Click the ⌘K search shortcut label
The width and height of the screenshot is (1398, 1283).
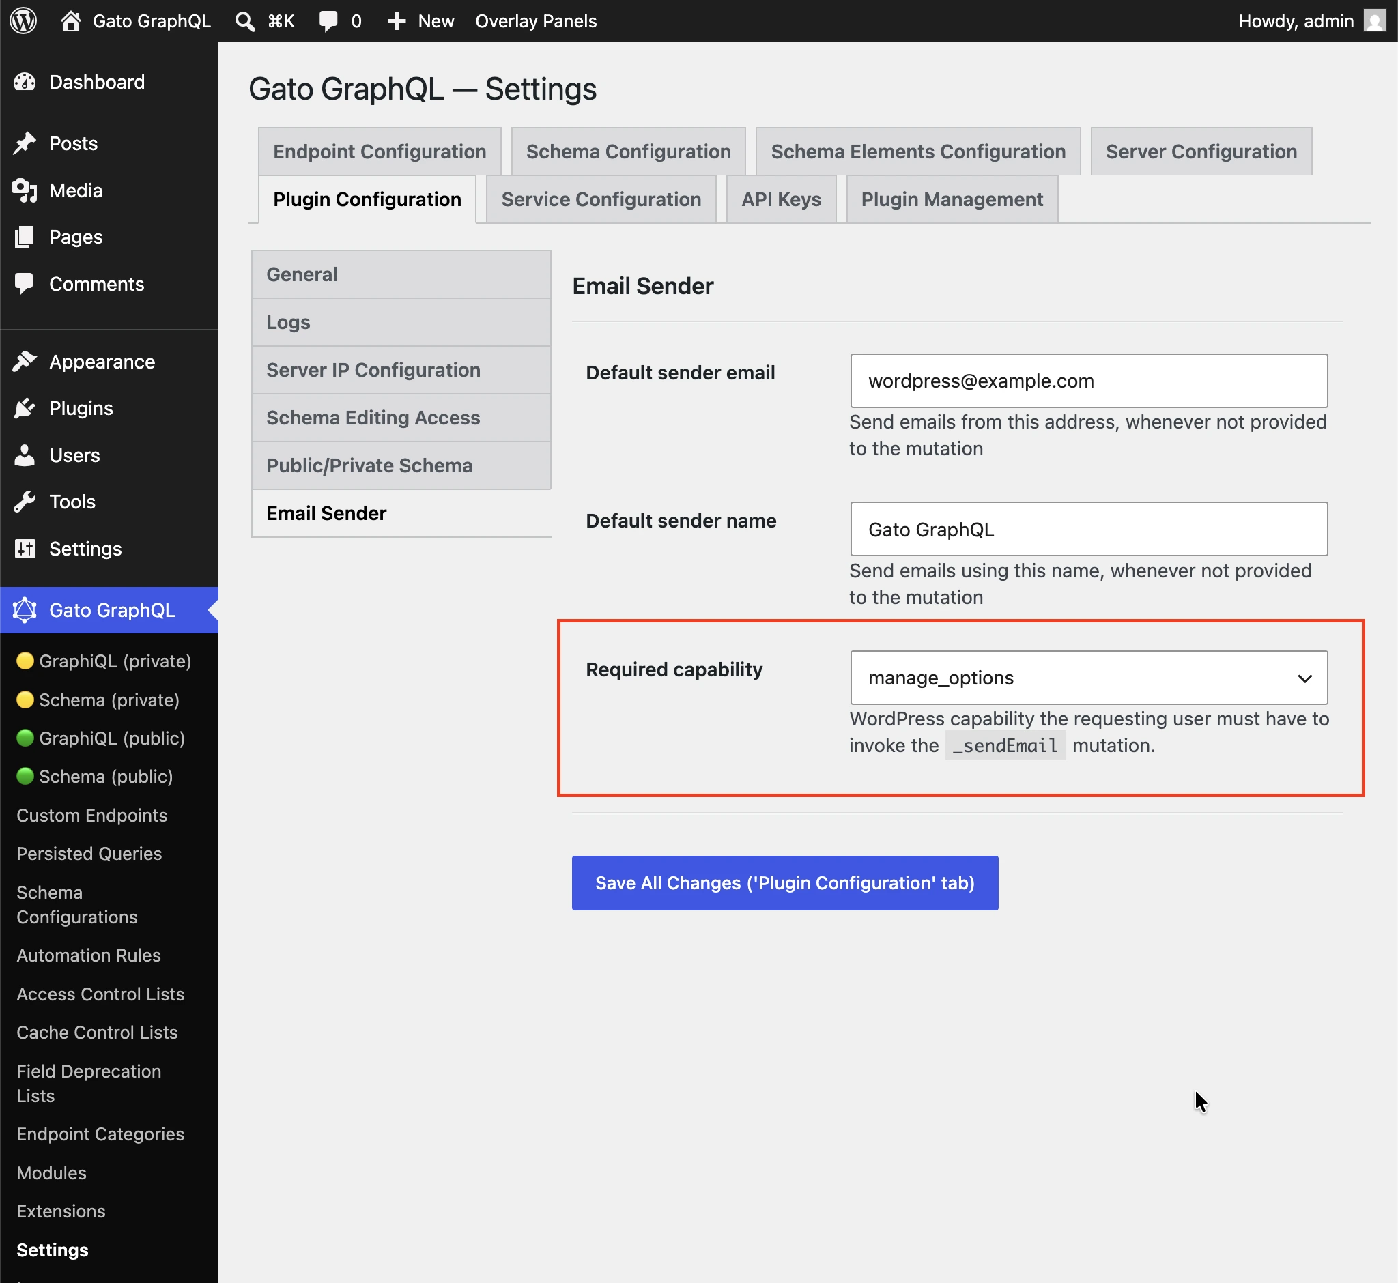tap(281, 21)
